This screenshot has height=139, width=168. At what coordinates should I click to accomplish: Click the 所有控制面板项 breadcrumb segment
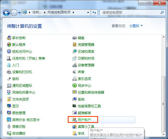pos(59,13)
